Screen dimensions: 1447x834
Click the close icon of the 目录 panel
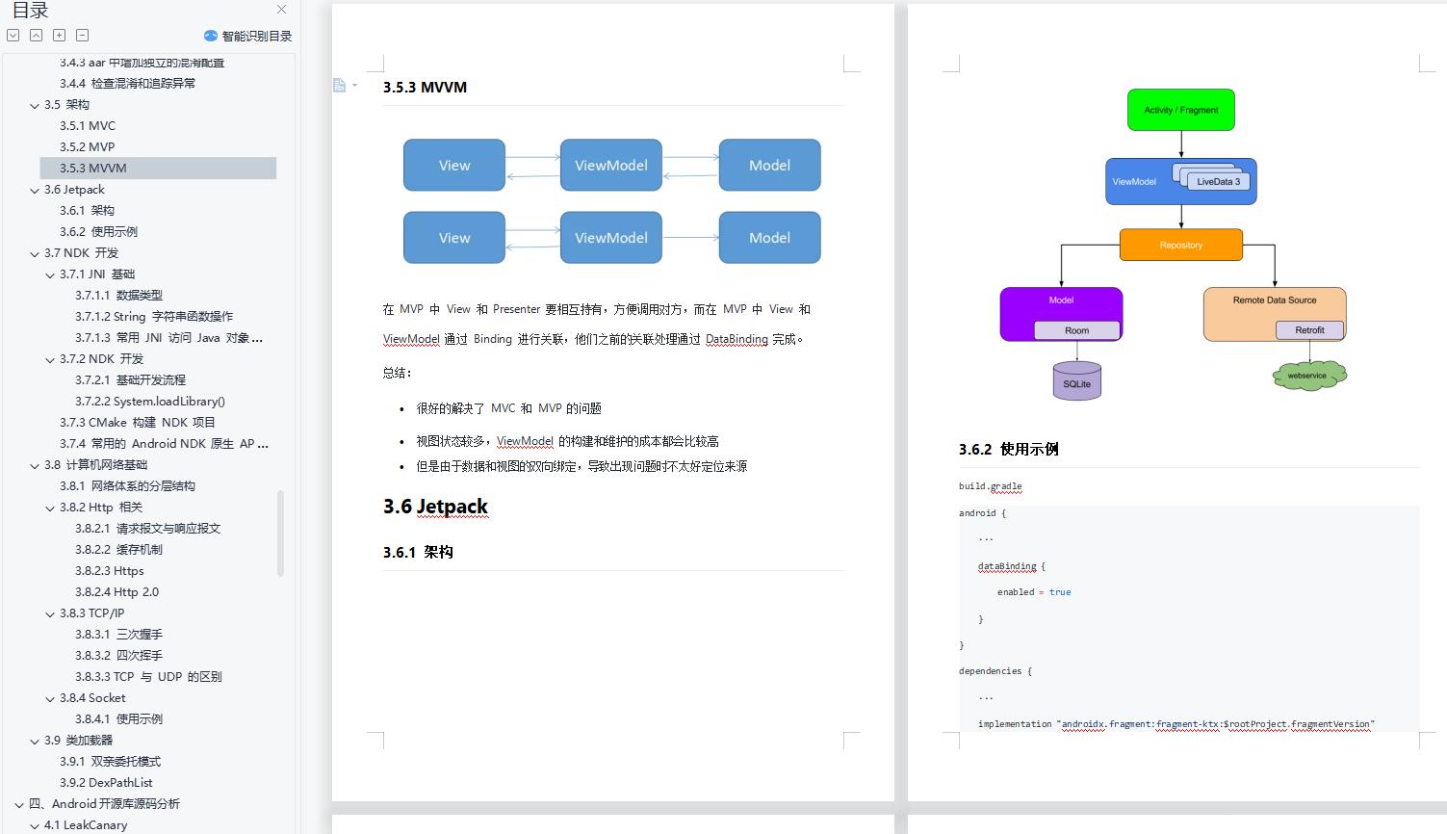280,10
